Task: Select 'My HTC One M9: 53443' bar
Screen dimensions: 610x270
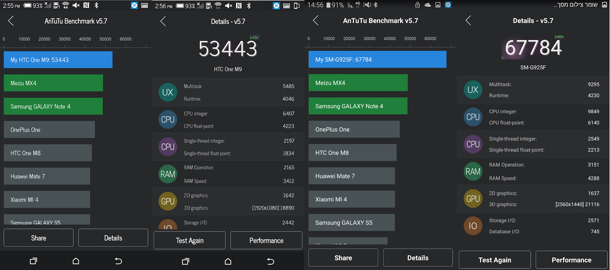Action: [x=58, y=60]
